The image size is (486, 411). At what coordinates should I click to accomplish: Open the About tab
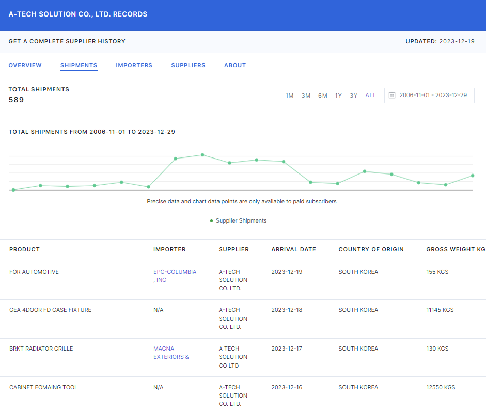tap(235, 65)
